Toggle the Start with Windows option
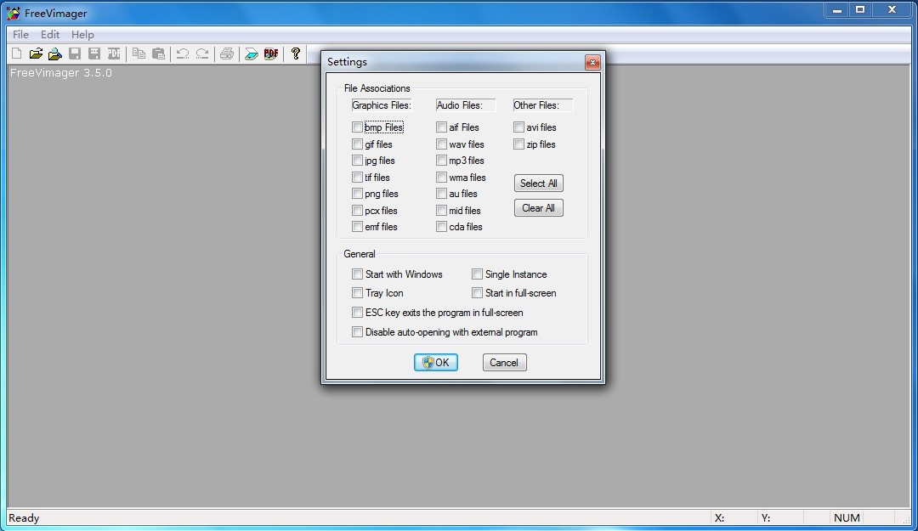 click(x=357, y=274)
